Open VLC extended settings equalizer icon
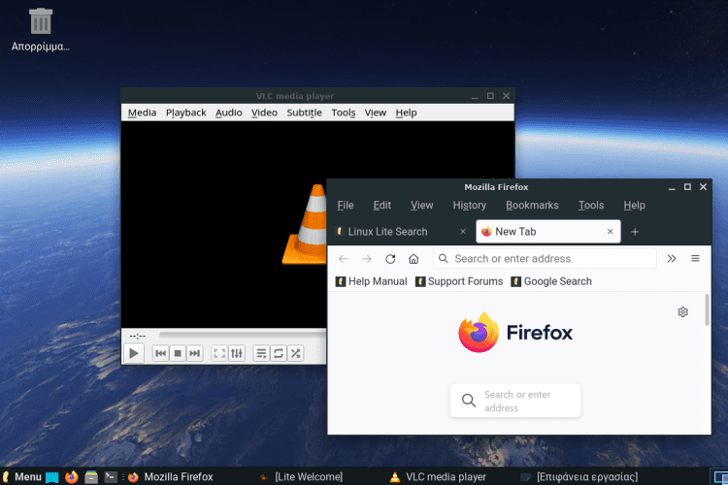The image size is (728, 485). (237, 354)
